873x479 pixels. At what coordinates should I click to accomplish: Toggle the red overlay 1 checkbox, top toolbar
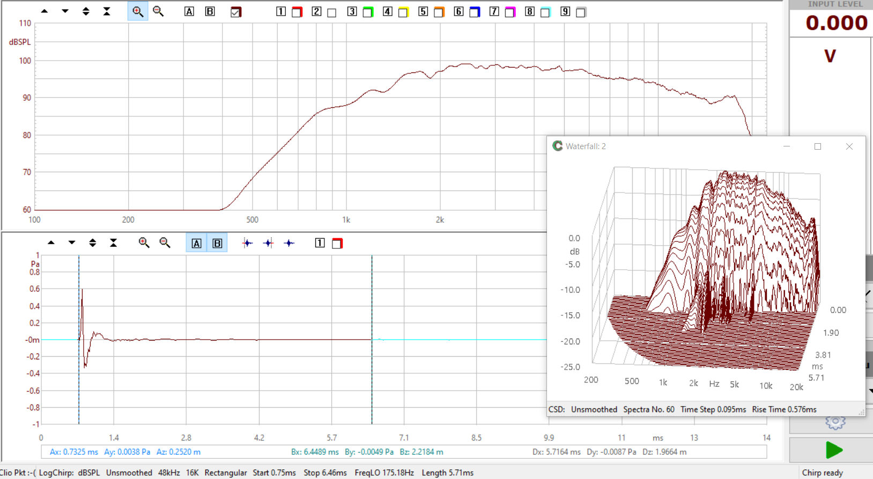297,12
